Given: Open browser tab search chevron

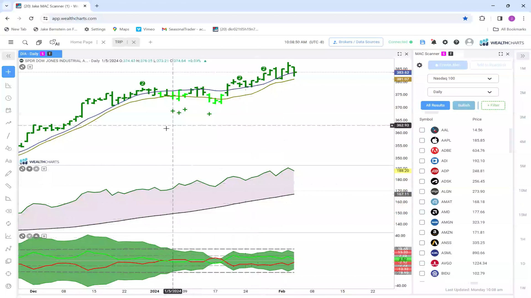Looking at the screenshot, I should point(7,6).
